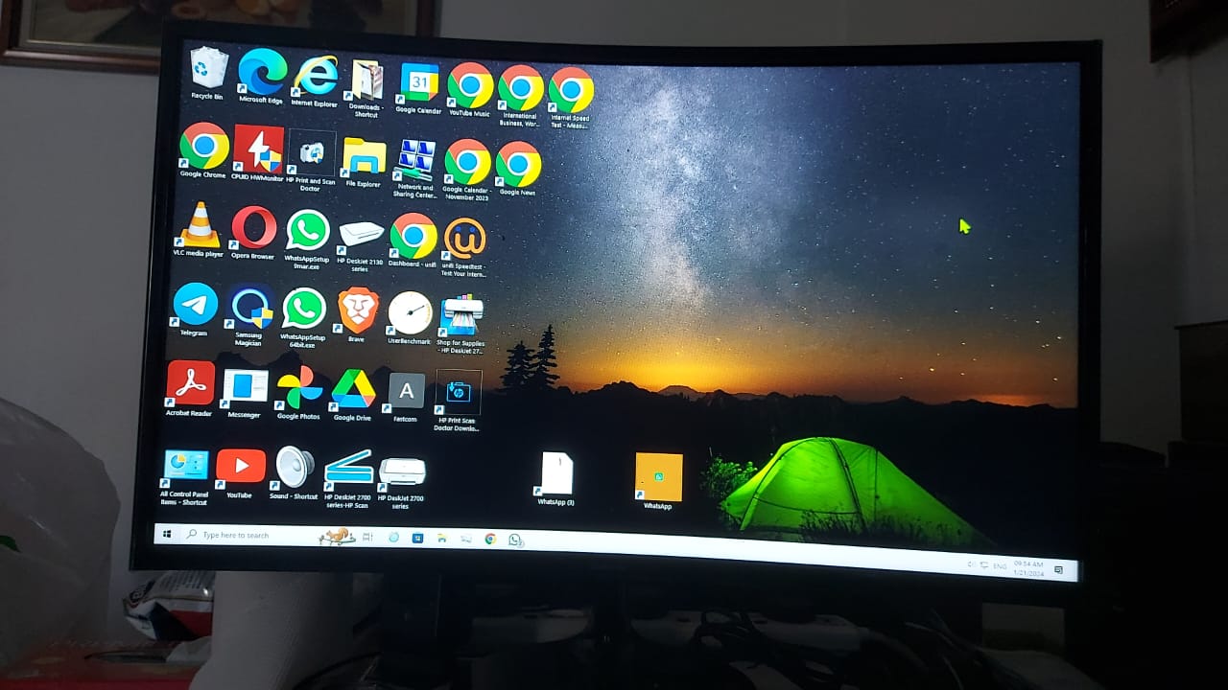Select the Google Drive shortcut
This screenshot has width=1228, height=690.
(353, 395)
